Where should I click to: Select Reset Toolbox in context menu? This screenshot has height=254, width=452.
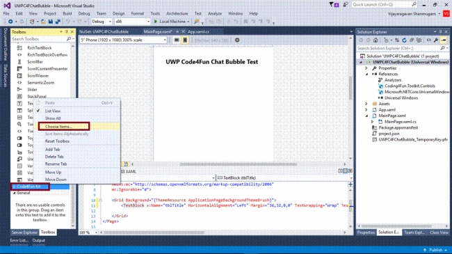coord(57,141)
